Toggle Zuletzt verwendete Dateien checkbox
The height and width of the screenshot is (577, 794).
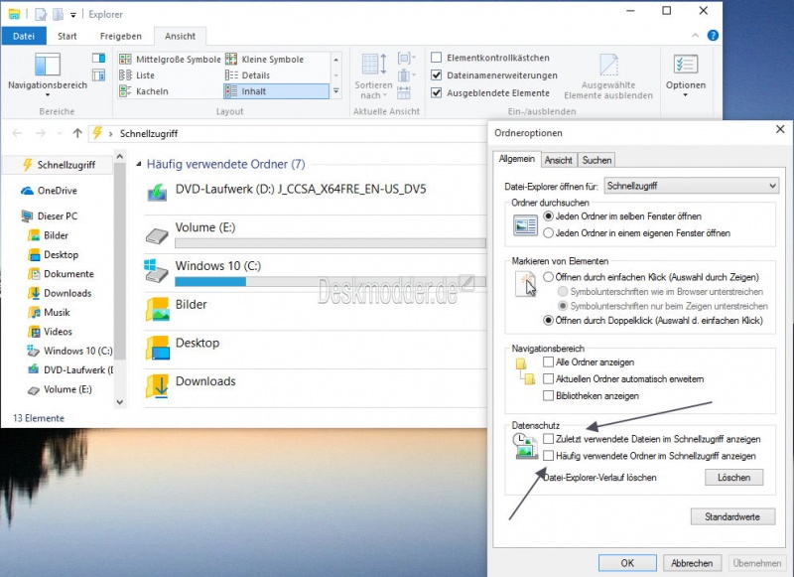[549, 438]
